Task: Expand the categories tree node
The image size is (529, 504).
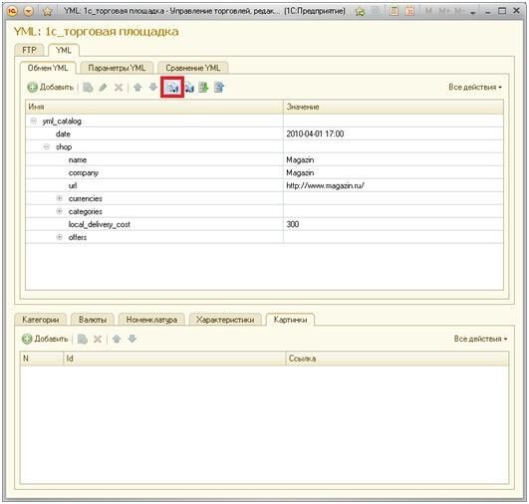Action: (60, 211)
